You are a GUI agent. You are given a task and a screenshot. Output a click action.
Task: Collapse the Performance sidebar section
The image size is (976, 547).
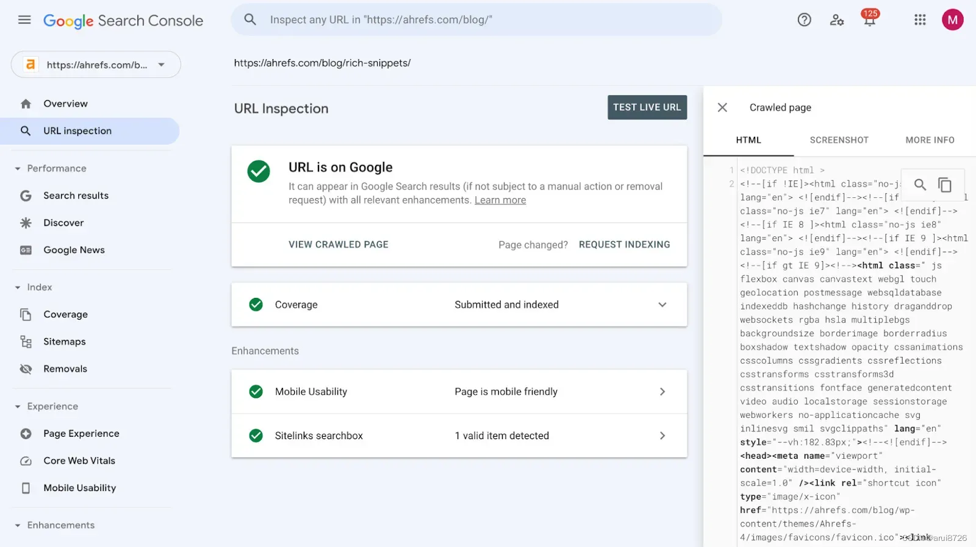coord(18,169)
